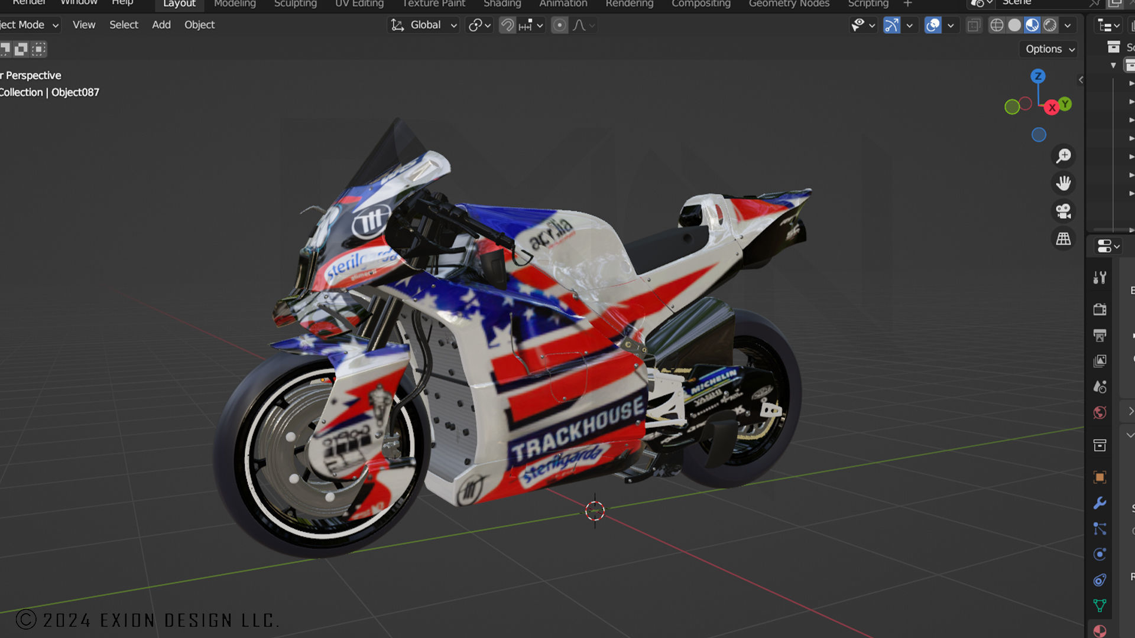The image size is (1135, 638).
Task: Open the Render properties tab
Action: coord(1100,309)
